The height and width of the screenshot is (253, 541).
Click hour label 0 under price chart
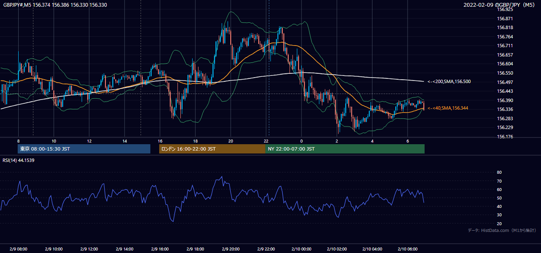pos(301,141)
